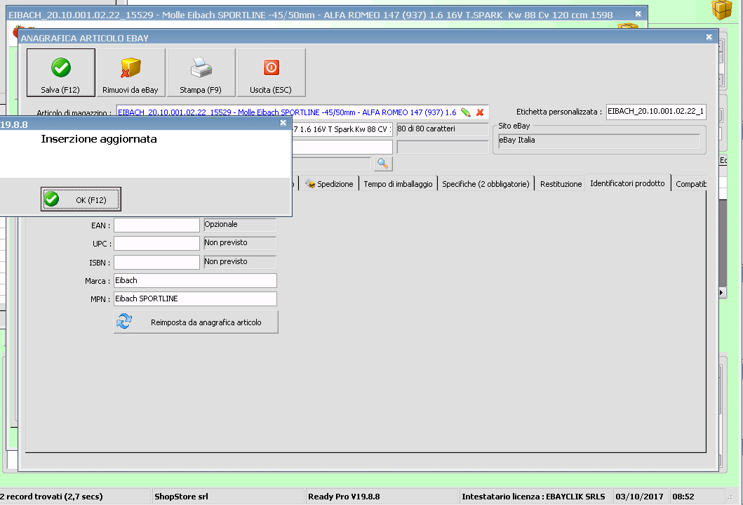This screenshot has width=743, height=505.
Task: Open the Tempo di imballaggio tab
Action: click(x=398, y=184)
